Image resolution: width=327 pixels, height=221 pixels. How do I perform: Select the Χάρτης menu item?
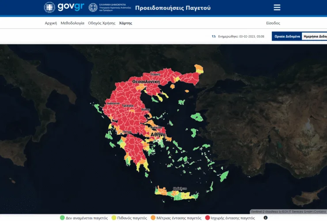(125, 23)
